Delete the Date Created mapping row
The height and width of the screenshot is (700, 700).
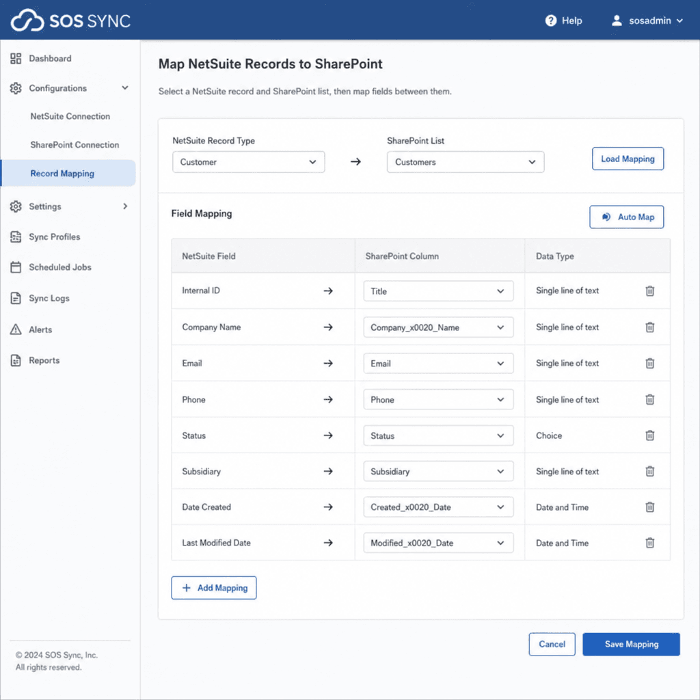649,507
